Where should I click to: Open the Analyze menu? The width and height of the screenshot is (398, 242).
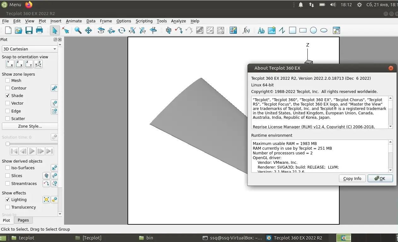[x=178, y=21]
